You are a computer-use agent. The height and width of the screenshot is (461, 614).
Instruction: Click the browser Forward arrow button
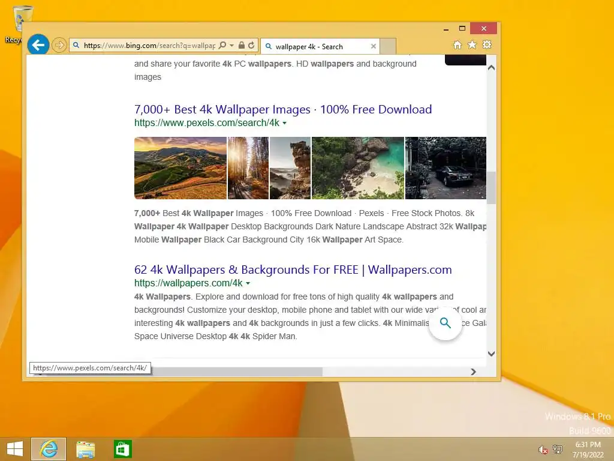pos(59,45)
